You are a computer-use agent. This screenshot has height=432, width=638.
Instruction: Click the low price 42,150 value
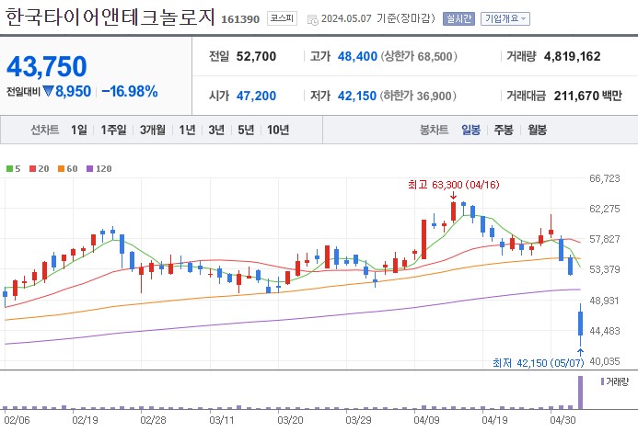tap(357, 96)
